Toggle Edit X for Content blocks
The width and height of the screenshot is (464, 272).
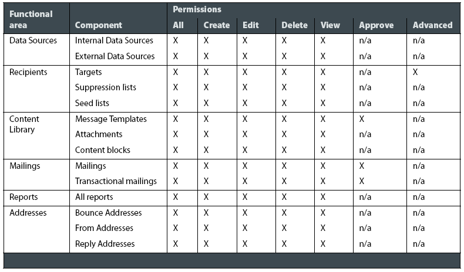pyautogui.click(x=245, y=150)
